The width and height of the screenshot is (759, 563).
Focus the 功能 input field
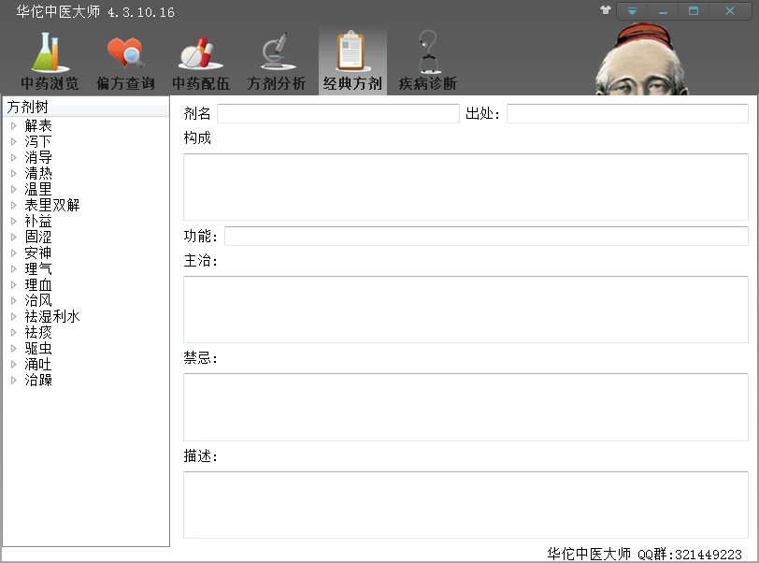tap(486, 237)
